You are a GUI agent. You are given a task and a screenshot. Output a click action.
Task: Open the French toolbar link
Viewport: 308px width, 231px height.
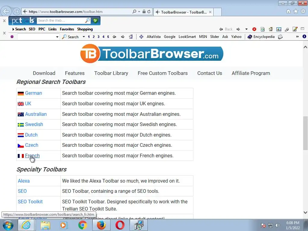click(32, 156)
